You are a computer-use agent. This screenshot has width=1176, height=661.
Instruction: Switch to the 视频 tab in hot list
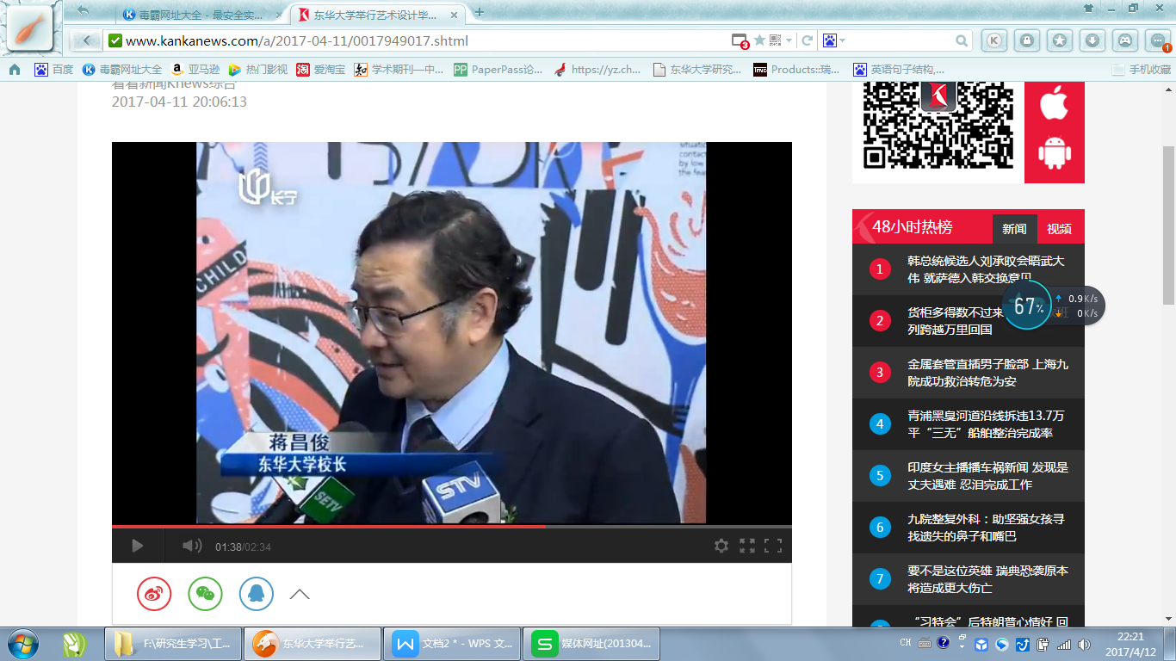[x=1059, y=229]
